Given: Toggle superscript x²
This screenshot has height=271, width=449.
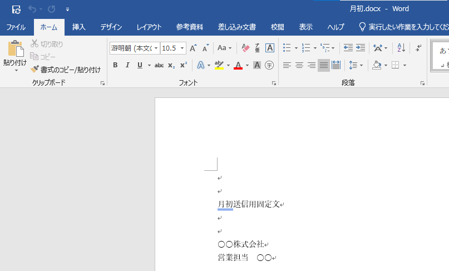Looking at the screenshot, I should point(184,65).
